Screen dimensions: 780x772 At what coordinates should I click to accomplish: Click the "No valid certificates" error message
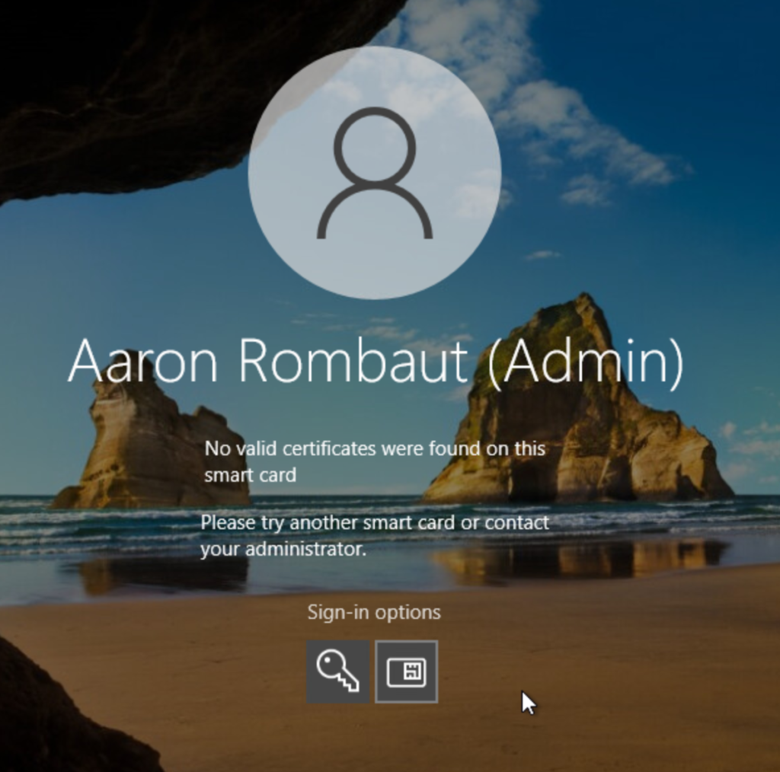(374, 461)
